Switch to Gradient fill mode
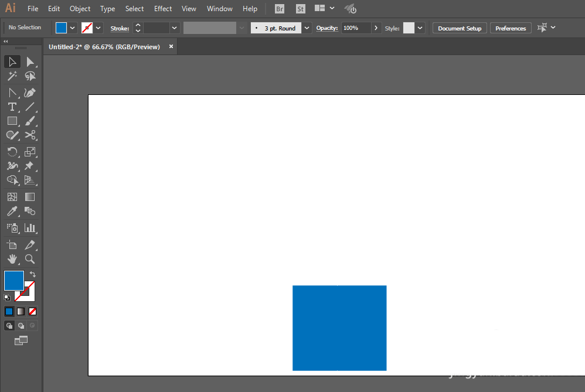Image resolution: width=585 pixels, height=392 pixels. tap(21, 312)
